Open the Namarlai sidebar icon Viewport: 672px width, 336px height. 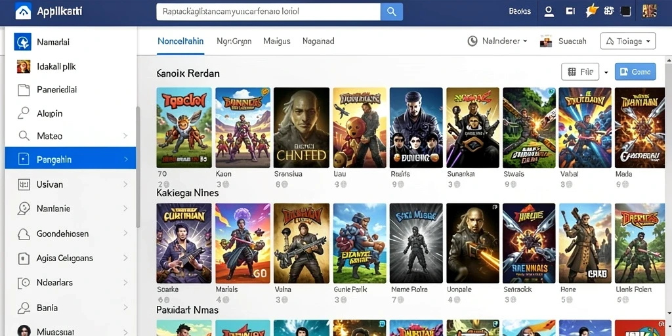[x=22, y=42]
